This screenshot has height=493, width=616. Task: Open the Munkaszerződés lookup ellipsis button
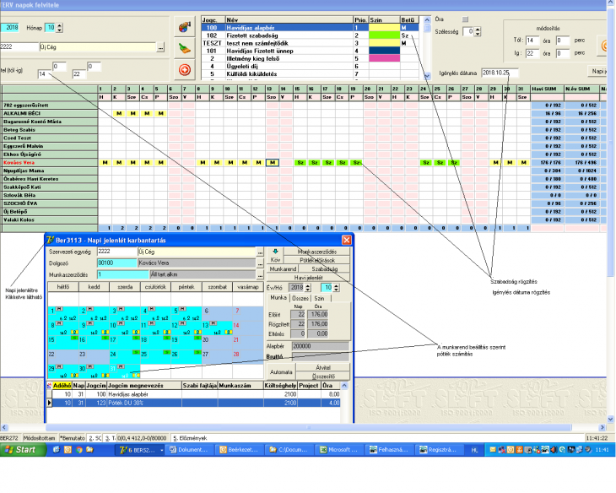(259, 274)
